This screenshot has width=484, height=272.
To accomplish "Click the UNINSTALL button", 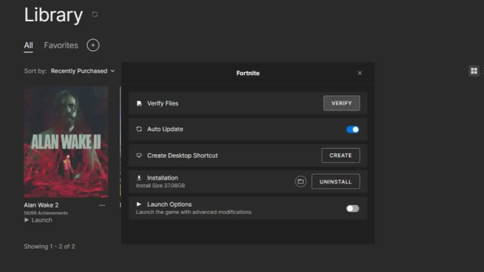I will pos(336,182).
